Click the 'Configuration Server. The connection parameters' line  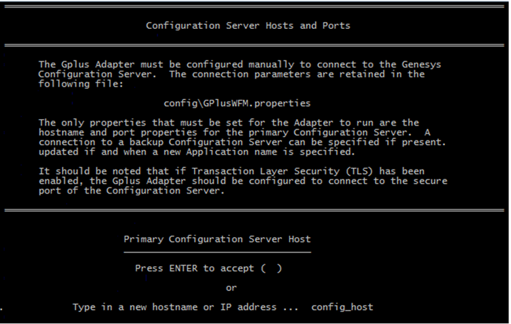click(x=232, y=74)
